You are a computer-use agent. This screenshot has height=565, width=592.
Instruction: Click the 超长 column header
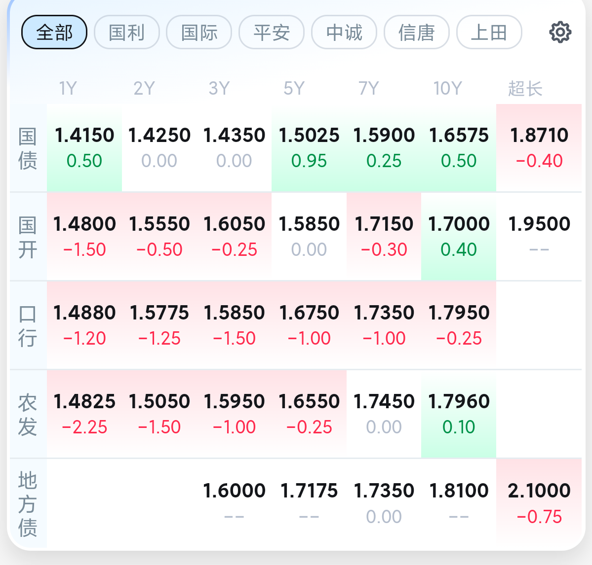525,89
